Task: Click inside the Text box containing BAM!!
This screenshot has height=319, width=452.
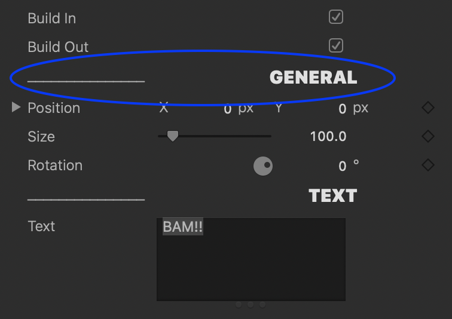Action: (x=251, y=259)
